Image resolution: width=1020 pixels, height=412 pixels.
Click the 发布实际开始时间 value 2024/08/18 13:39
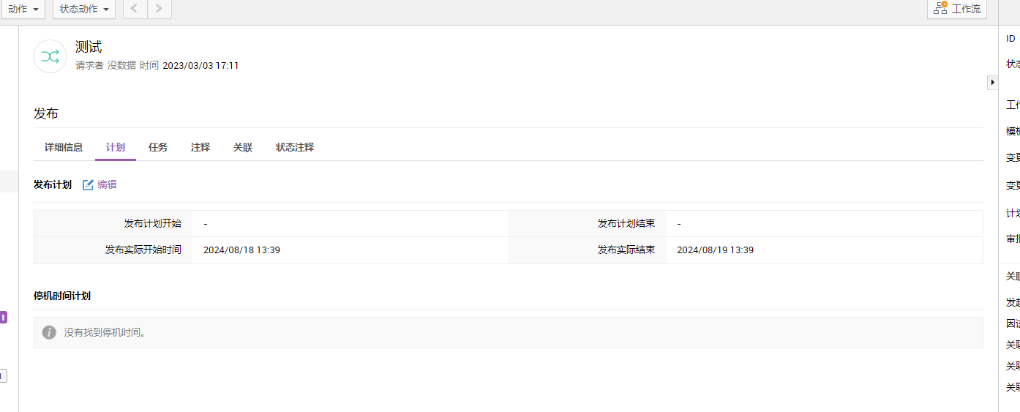click(x=241, y=250)
